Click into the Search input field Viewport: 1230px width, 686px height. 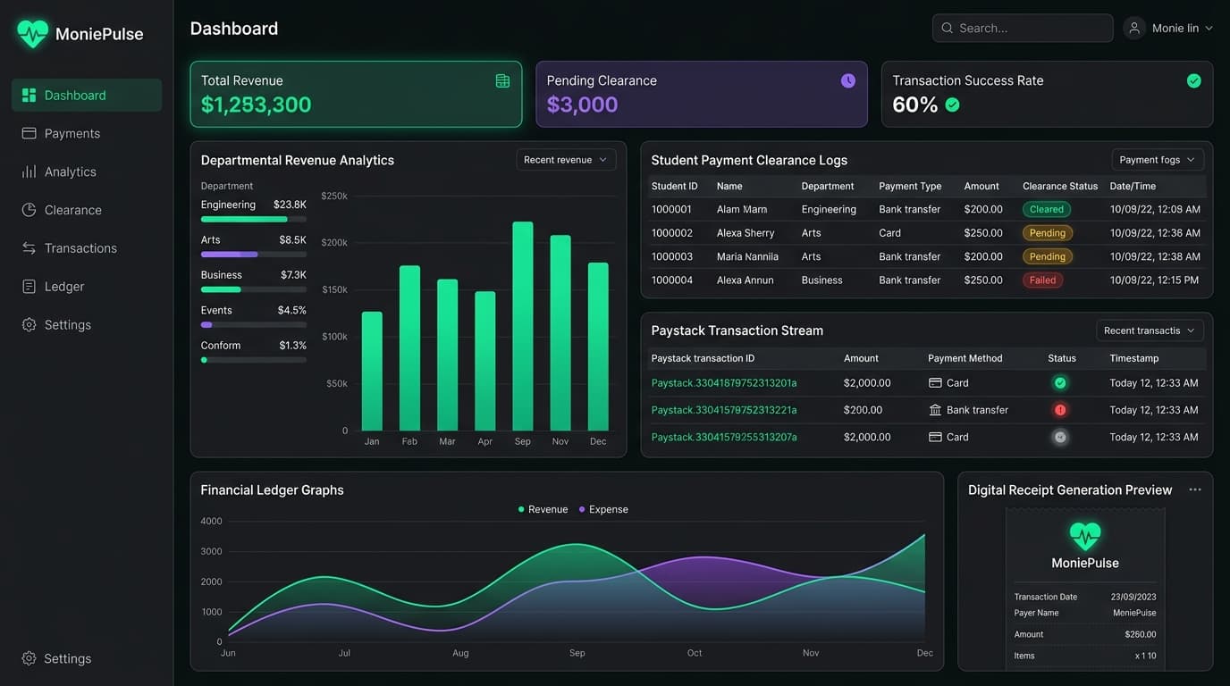coord(1023,28)
